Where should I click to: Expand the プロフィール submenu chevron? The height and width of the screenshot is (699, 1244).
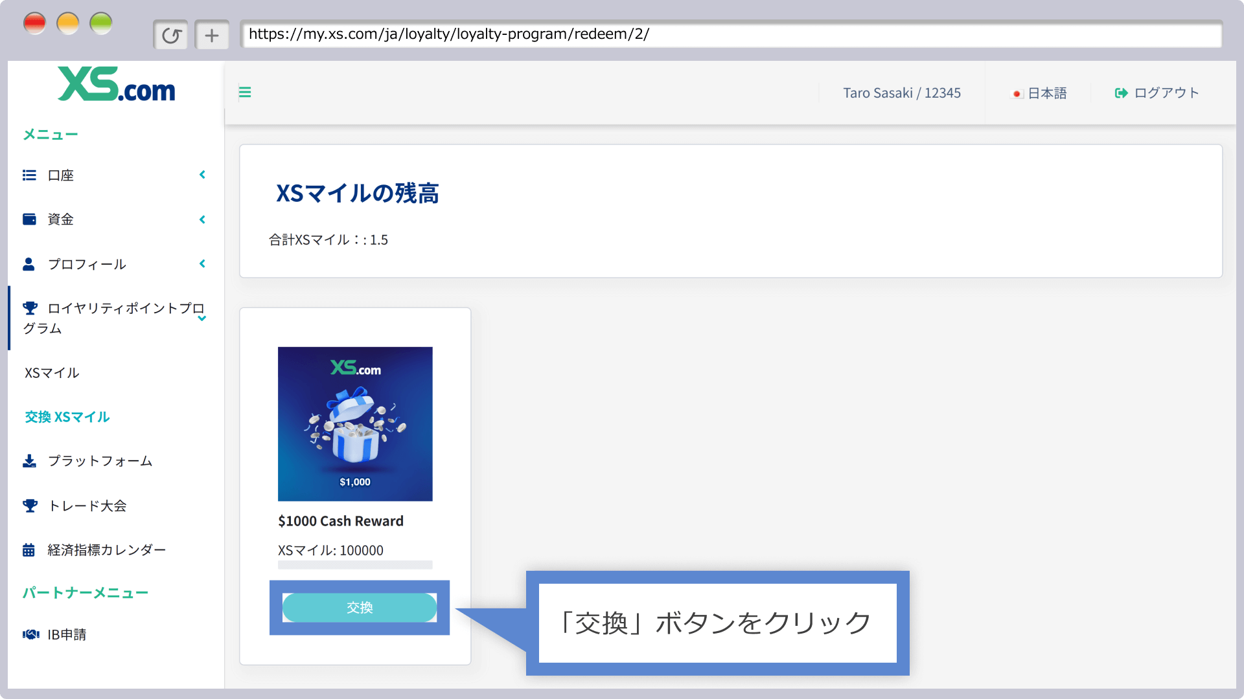[x=202, y=263]
